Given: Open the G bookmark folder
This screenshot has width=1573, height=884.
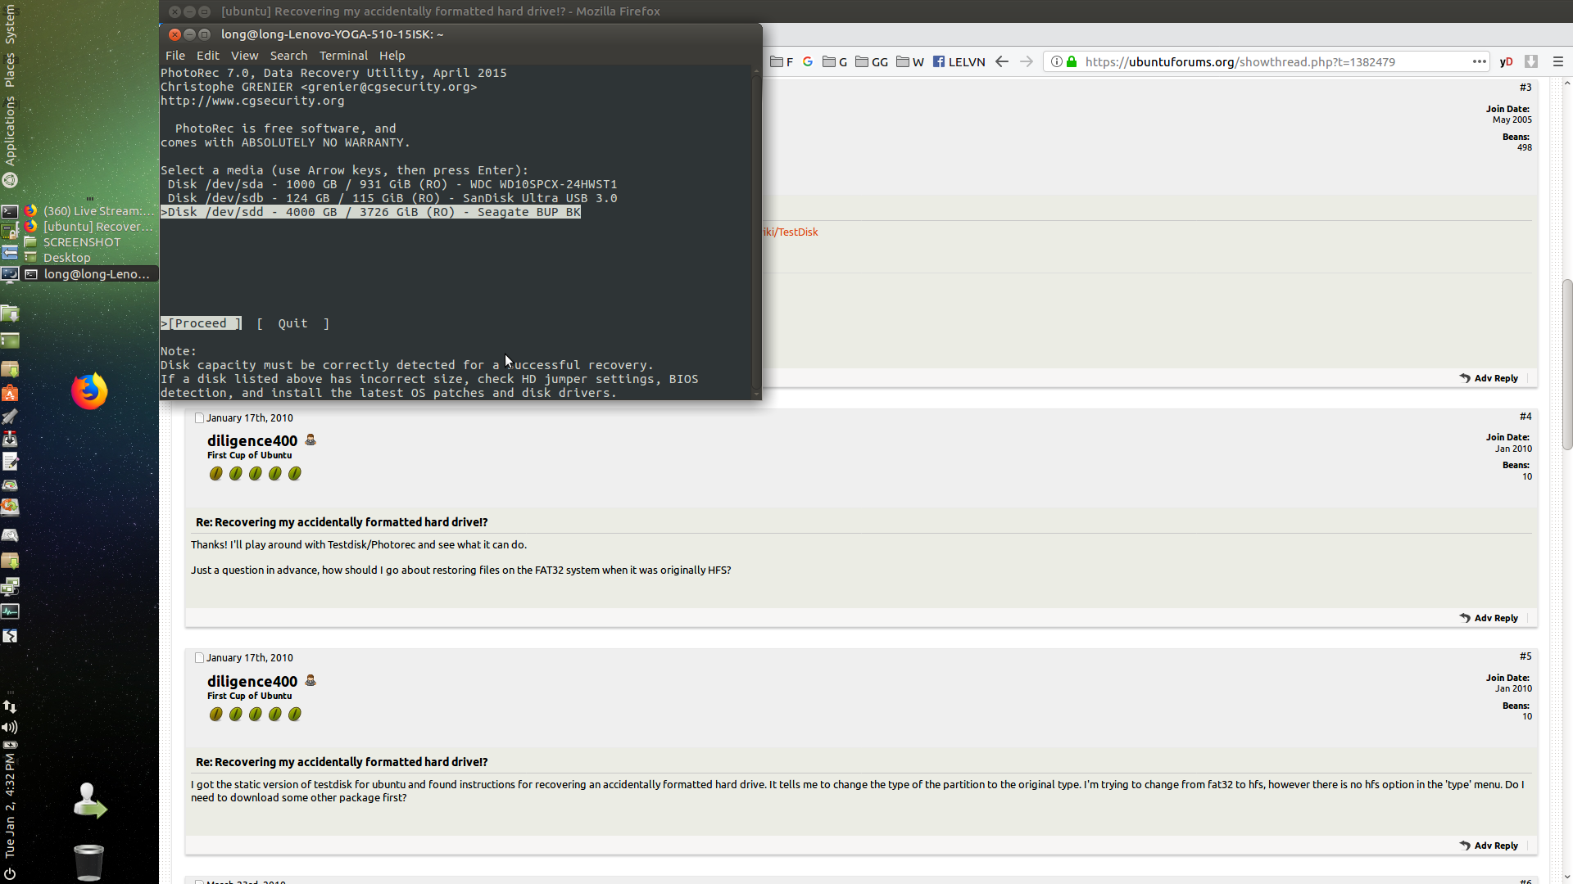Looking at the screenshot, I should click(x=835, y=61).
